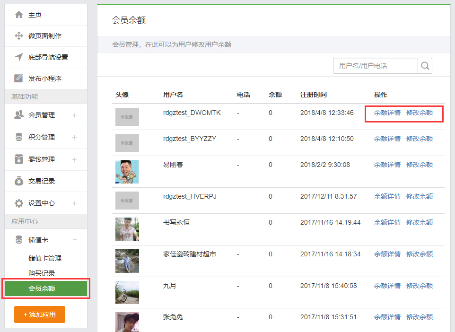Open 余额详情 for 九月

tap(387, 286)
